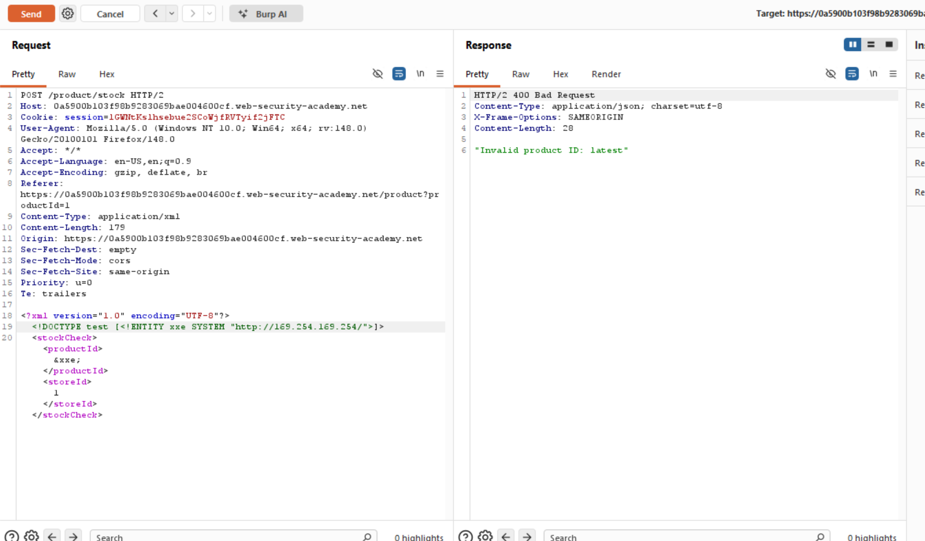The image size is (925, 541).
Task: Expand the forward history dropdown arrow
Action: coord(210,14)
